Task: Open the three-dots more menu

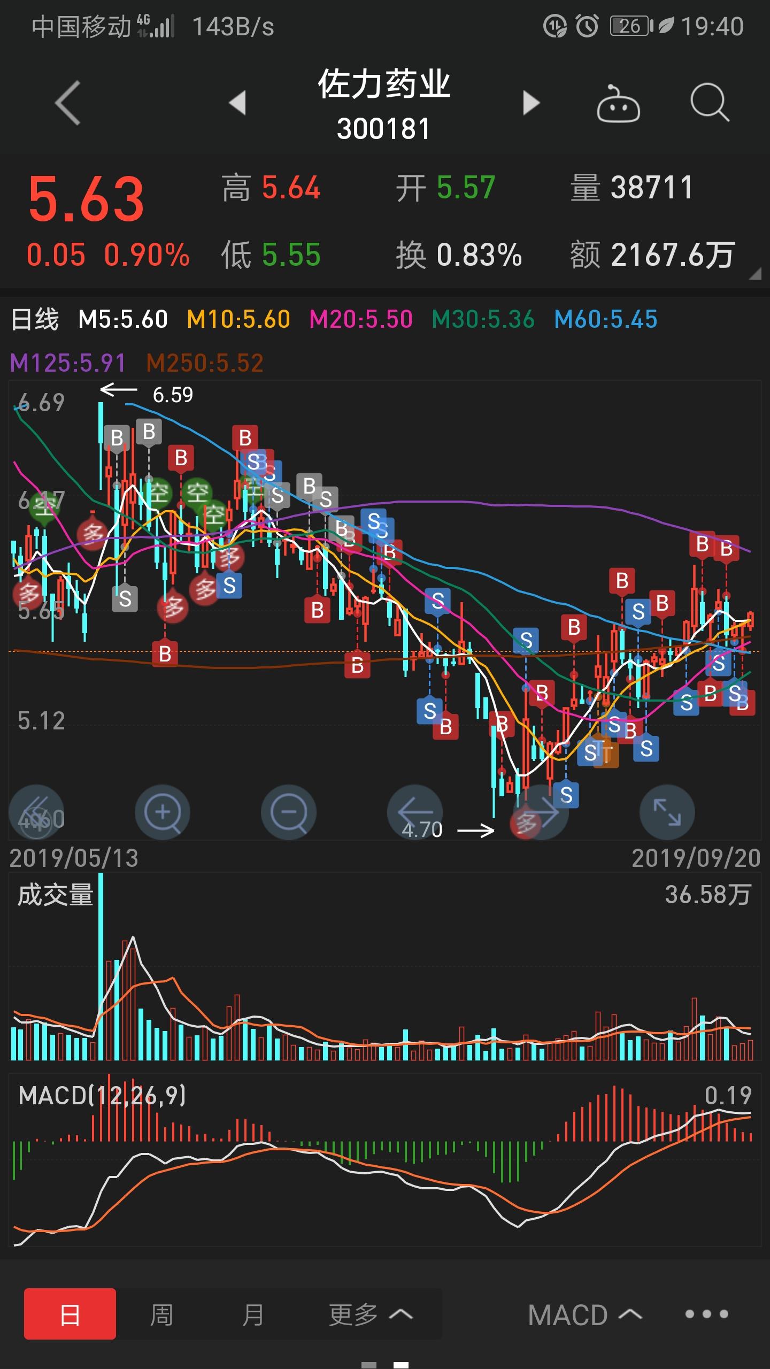Action: click(x=707, y=1314)
